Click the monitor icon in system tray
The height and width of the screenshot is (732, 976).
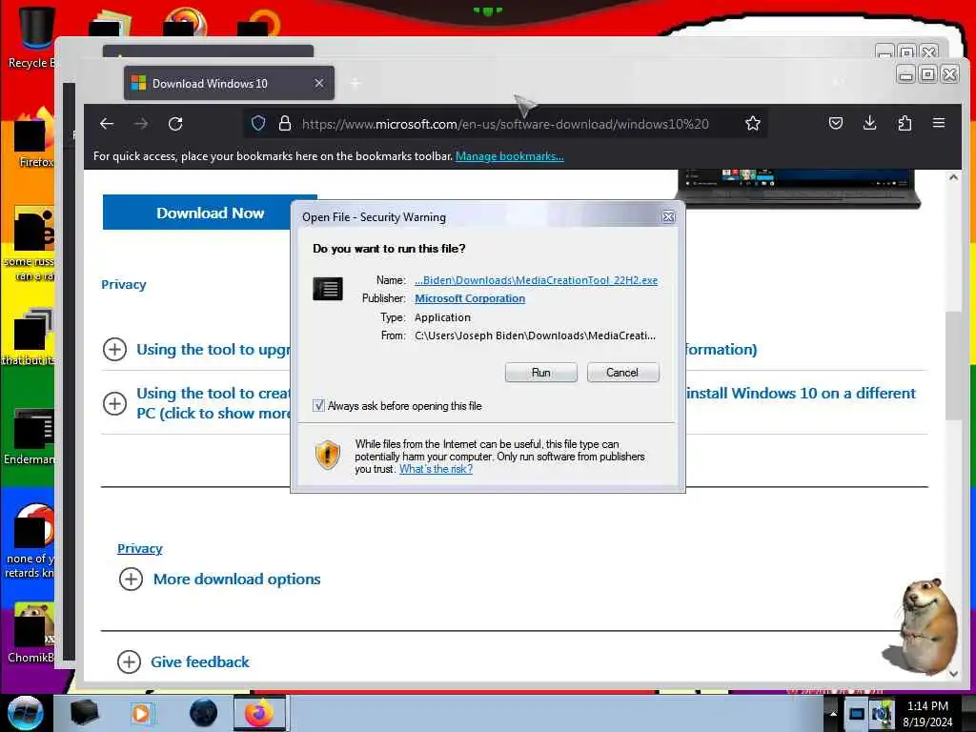857,714
